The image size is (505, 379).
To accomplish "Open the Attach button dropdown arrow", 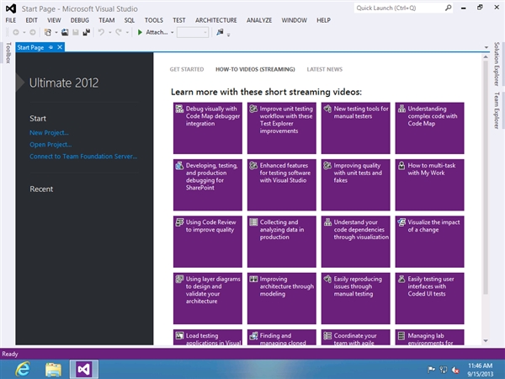I will click(173, 32).
